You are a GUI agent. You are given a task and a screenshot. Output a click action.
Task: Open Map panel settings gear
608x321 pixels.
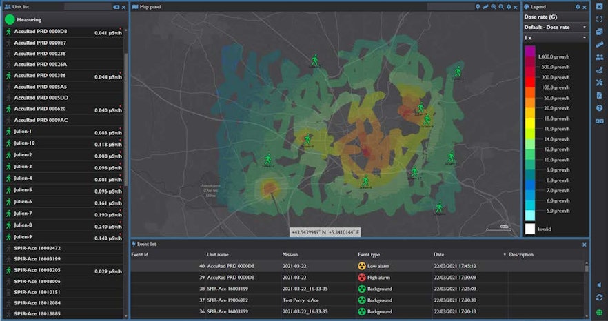(x=509, y=6)
